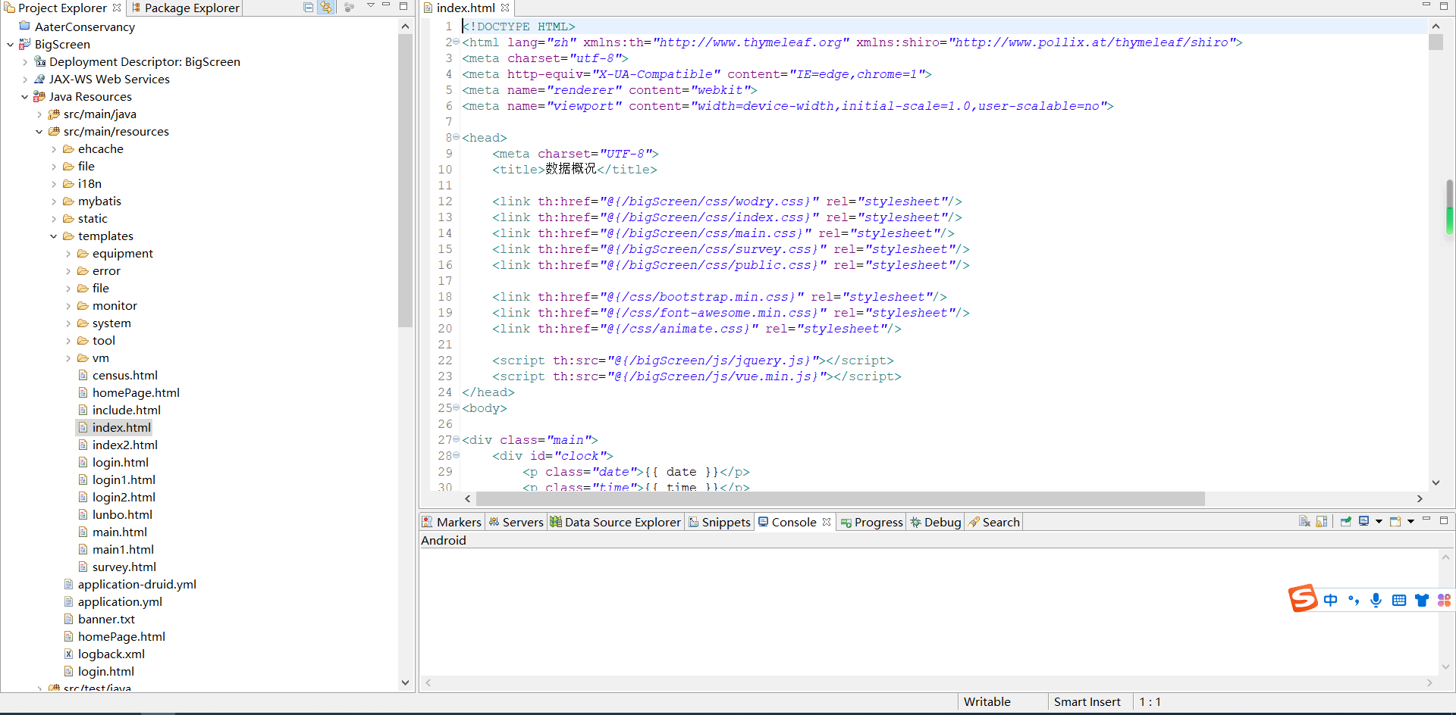Toggle Chinese/English input mode (中)
This screenshot has width=1456, height=715.
[1331, 600]
